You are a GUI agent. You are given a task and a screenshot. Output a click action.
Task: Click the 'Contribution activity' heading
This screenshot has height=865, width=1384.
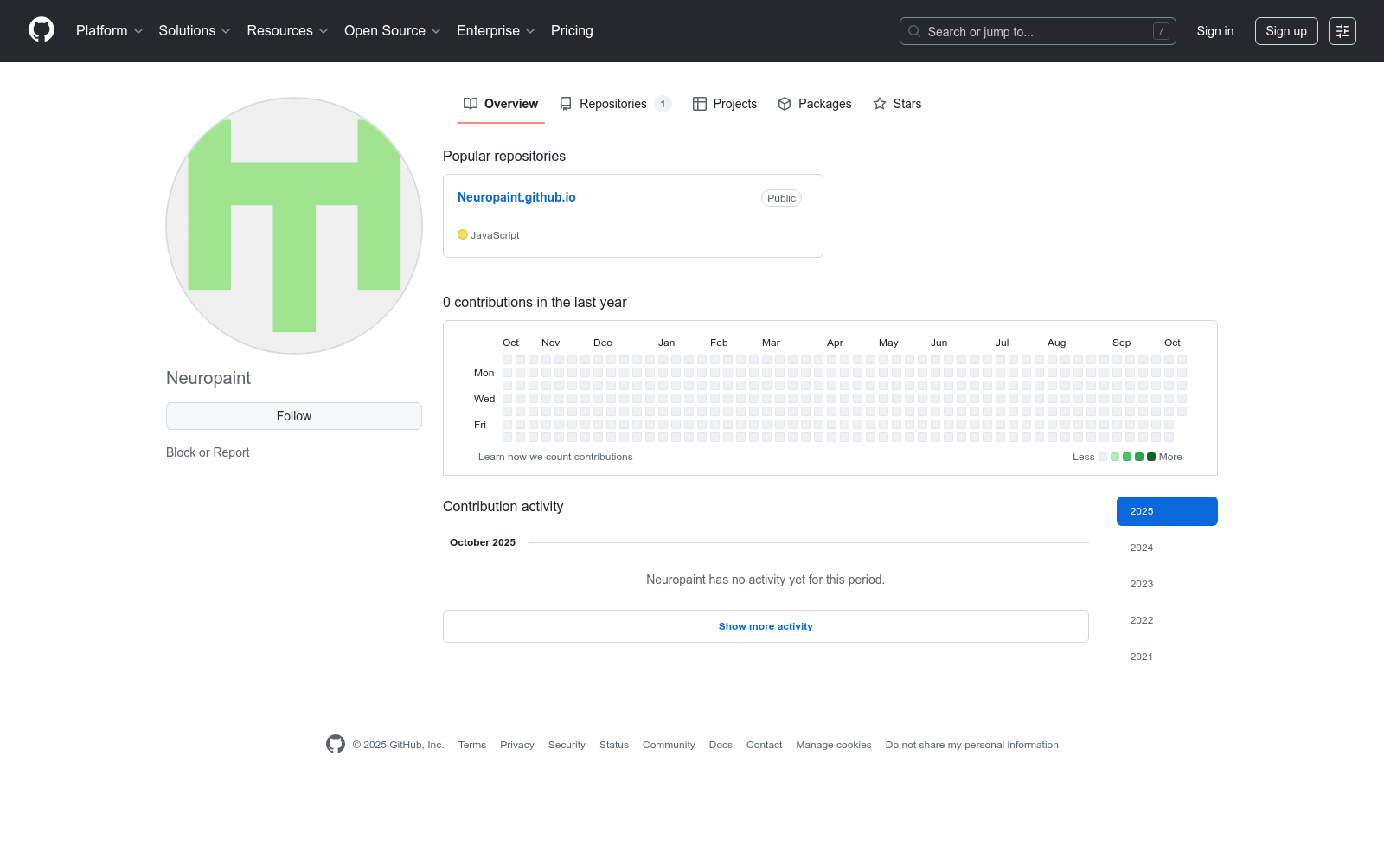coord(503,506)
